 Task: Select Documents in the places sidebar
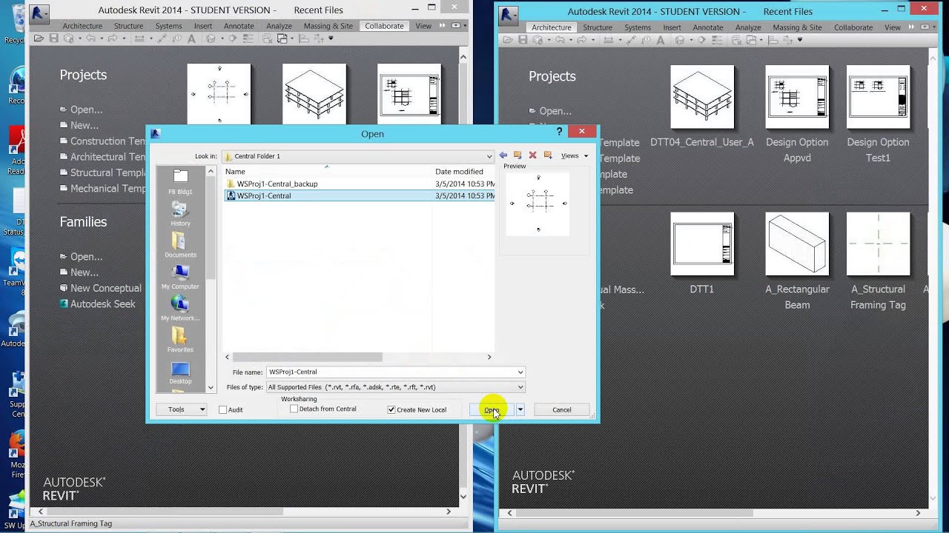pos(180,245)
